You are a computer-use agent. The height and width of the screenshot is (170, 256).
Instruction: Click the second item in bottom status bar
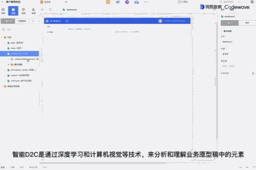pyautogui.click(x=12, y=167)
